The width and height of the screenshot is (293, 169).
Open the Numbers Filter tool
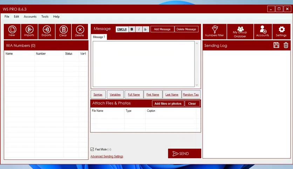[x=214, y=31]
